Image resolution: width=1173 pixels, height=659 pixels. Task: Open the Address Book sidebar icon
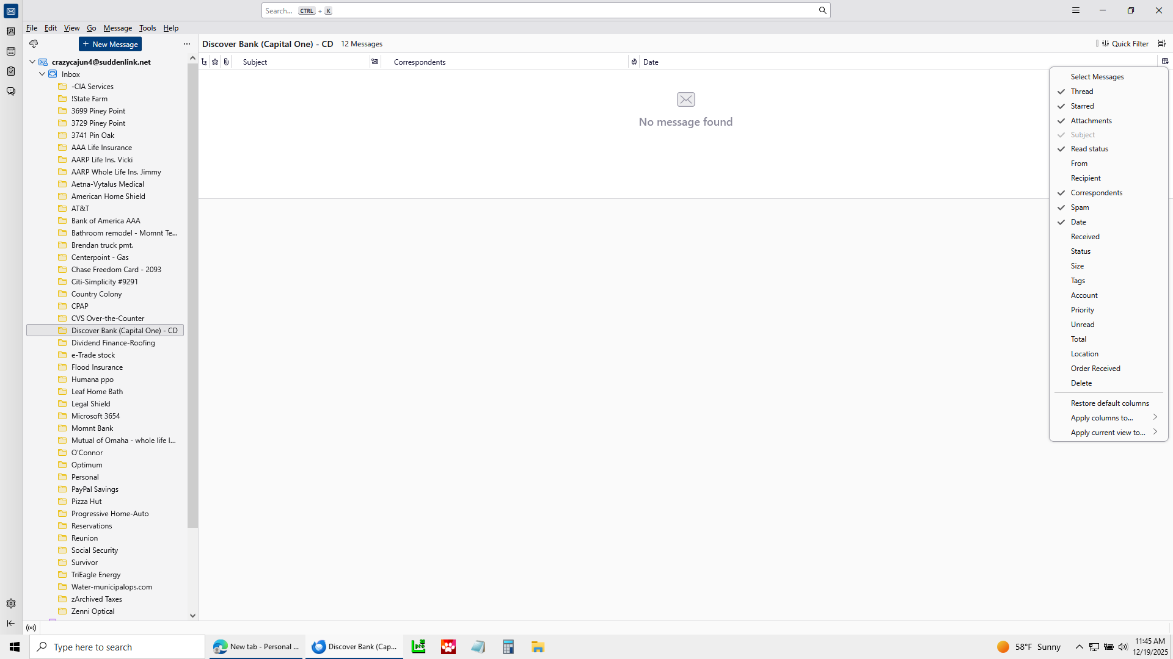[x=11, y=31]
